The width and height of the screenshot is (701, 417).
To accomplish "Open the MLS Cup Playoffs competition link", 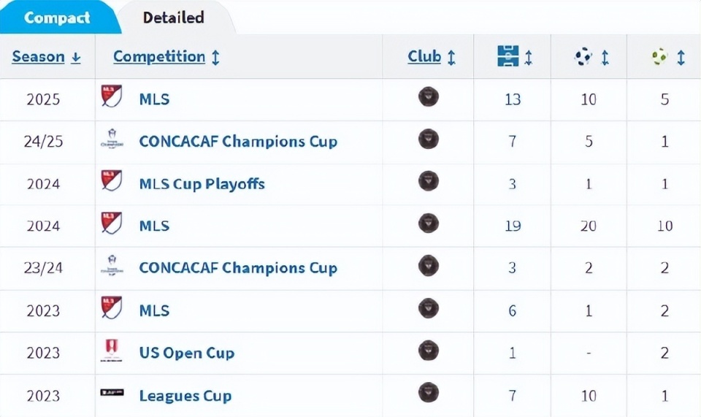I will point(202,183).
